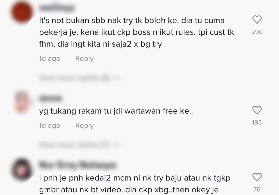Reply to the 'yg tukang rakam' comment

pos(84,126)
